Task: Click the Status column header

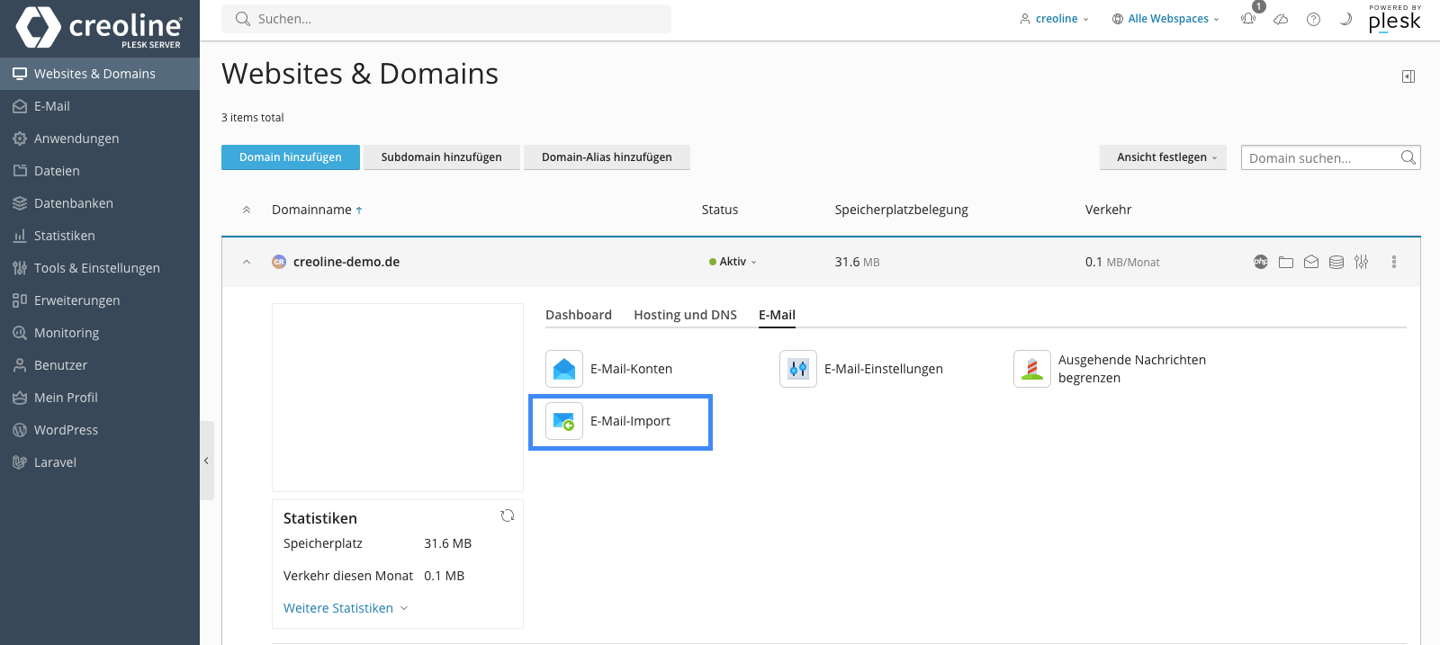Action: (x=720, y=210)
